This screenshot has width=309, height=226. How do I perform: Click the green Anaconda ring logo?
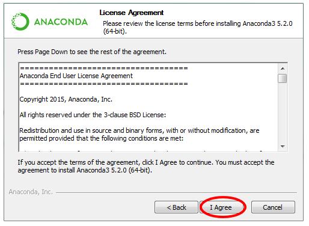pos(20,22)
